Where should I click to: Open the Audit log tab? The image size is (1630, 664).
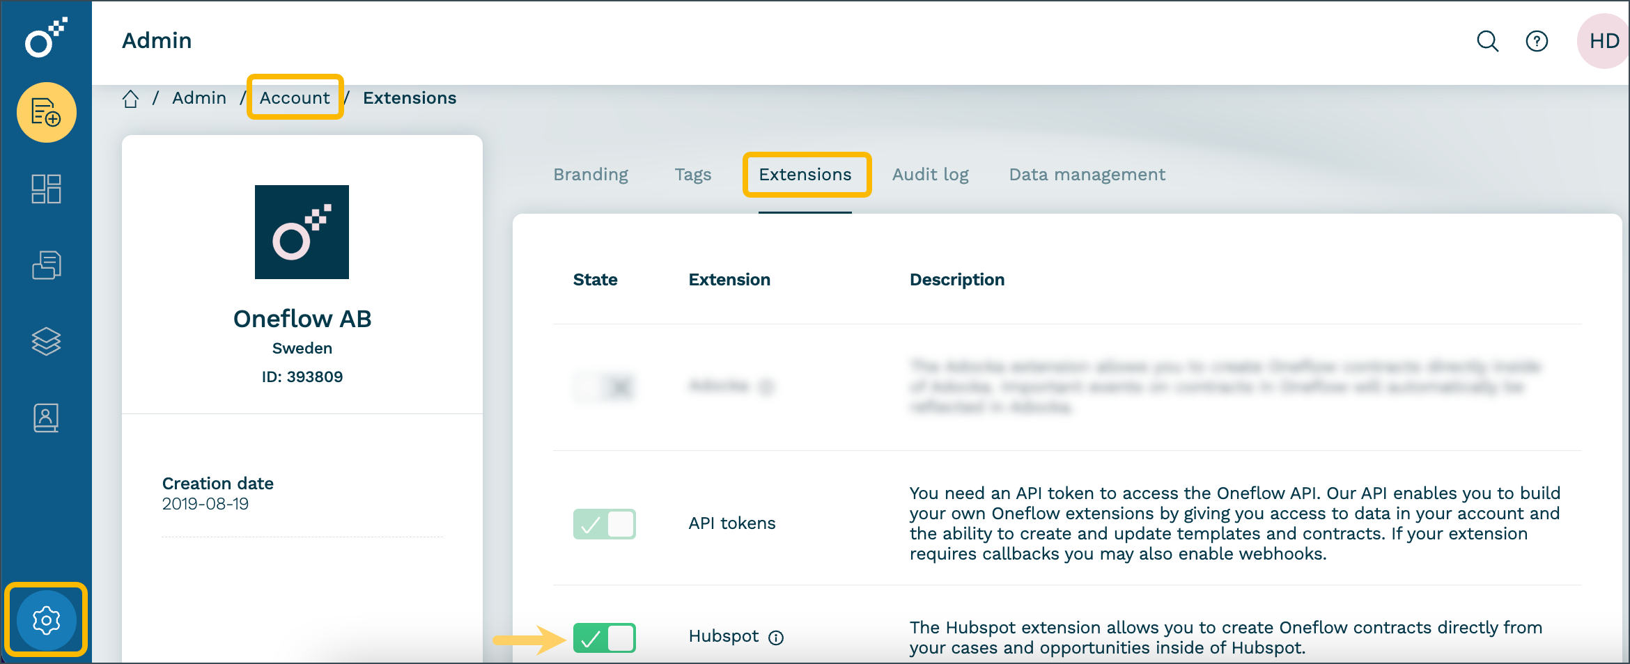931,175
